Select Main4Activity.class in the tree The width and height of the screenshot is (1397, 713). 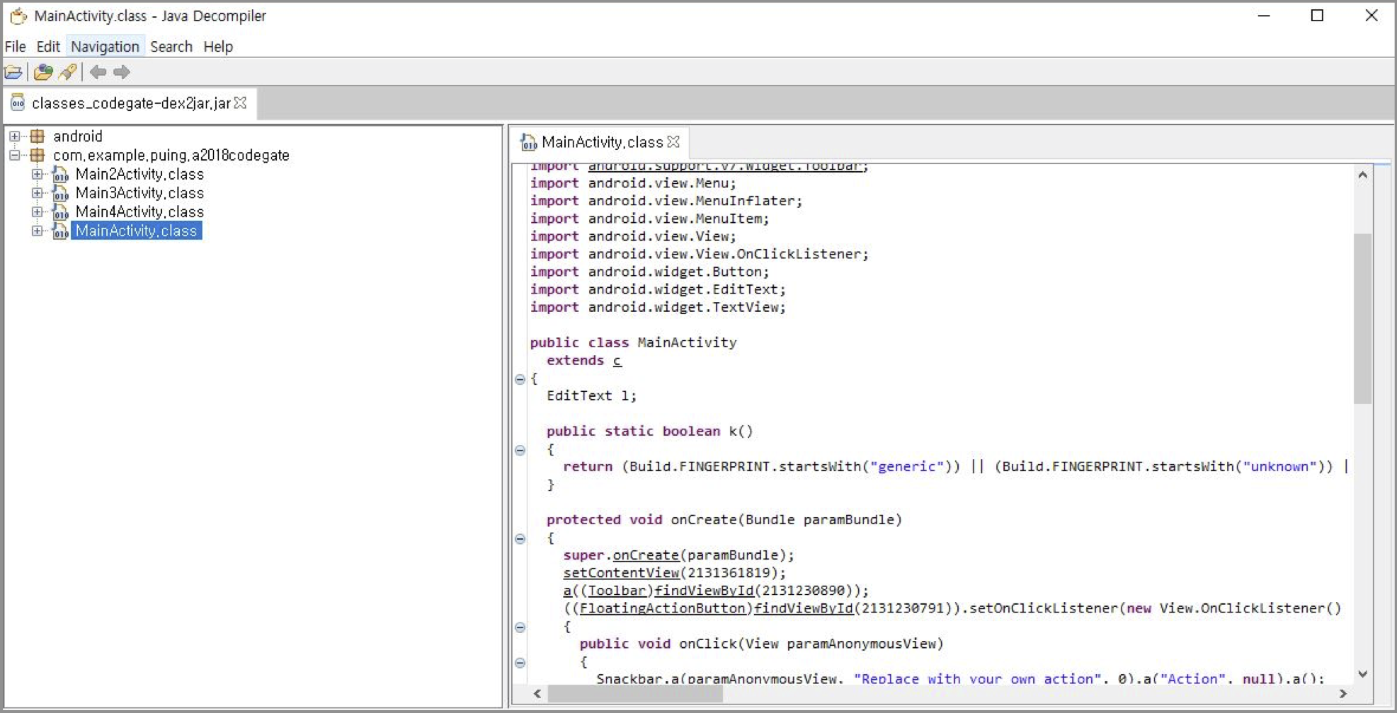point(139,212)
